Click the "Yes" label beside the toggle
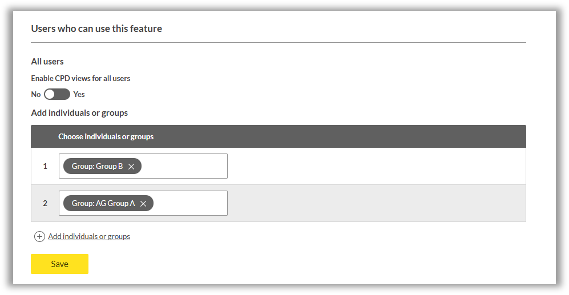This screenshot has width=569, height=295. (79, 94)
